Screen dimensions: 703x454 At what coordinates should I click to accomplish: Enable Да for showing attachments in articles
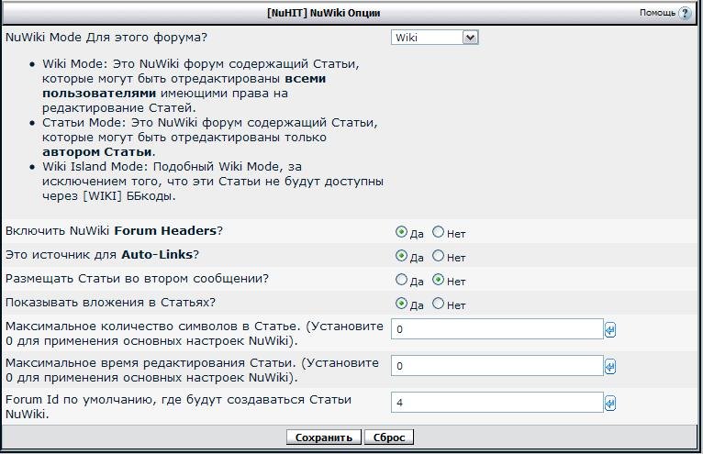pos(401,304)
